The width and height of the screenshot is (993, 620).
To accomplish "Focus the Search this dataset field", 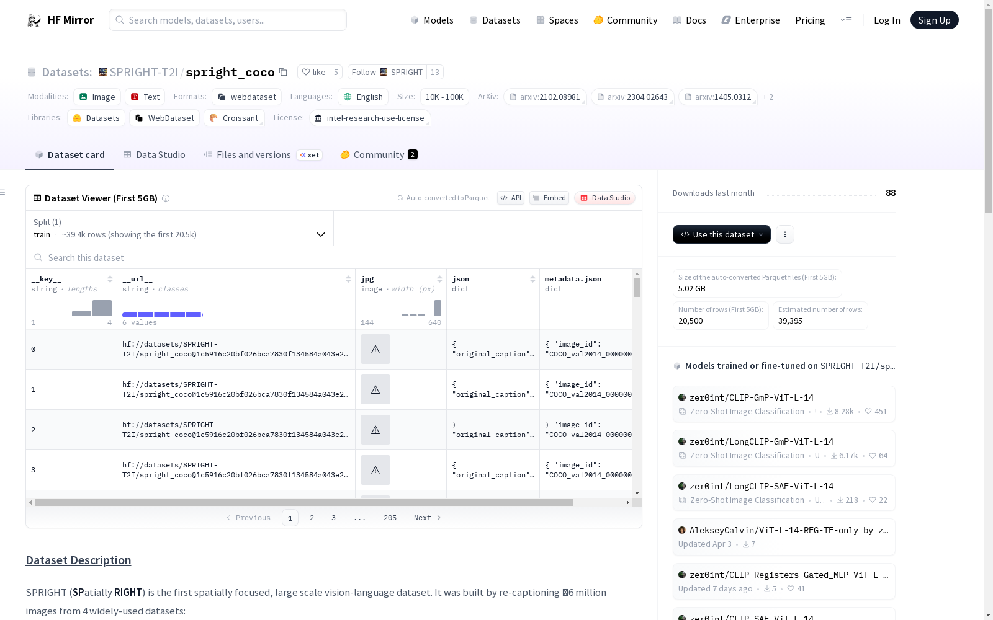I will [334, 257].
